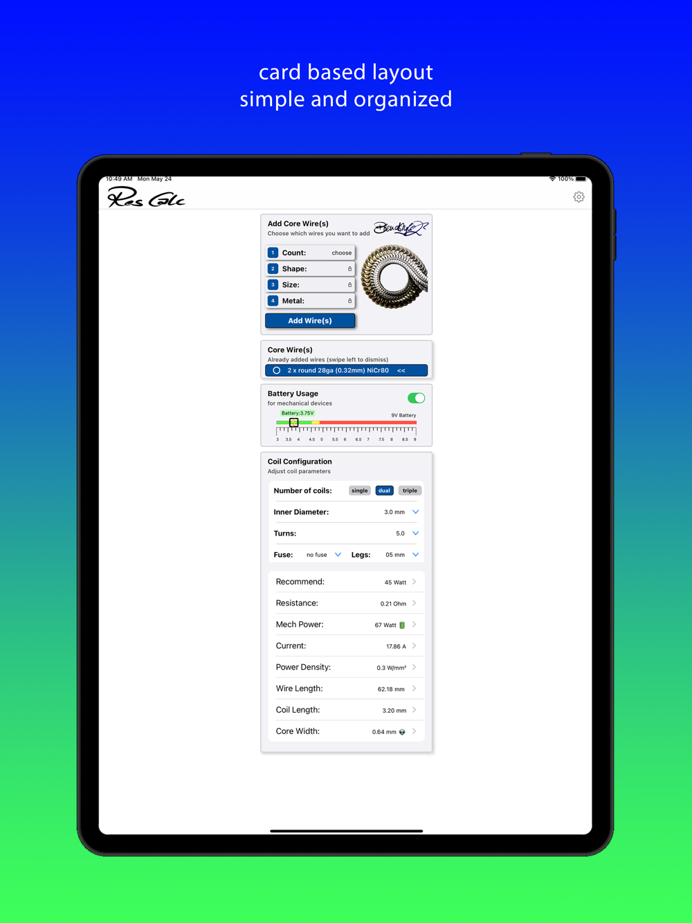The image size is (692, 923).
Task: Open the Metal selector
Action: 310,300
